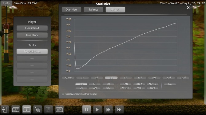Screen dimensions: 206x115
Task: Open the Household player section
Action: [x=32, y=28]
